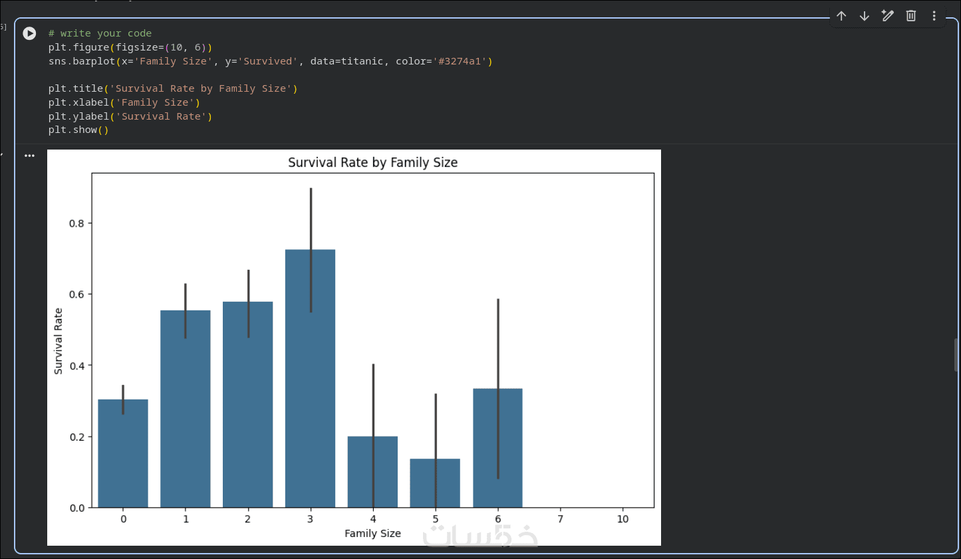The height and width of the screenshot is (559, 961).
Task: Click the 'Family Size' x-axis label
Action: 372,533
